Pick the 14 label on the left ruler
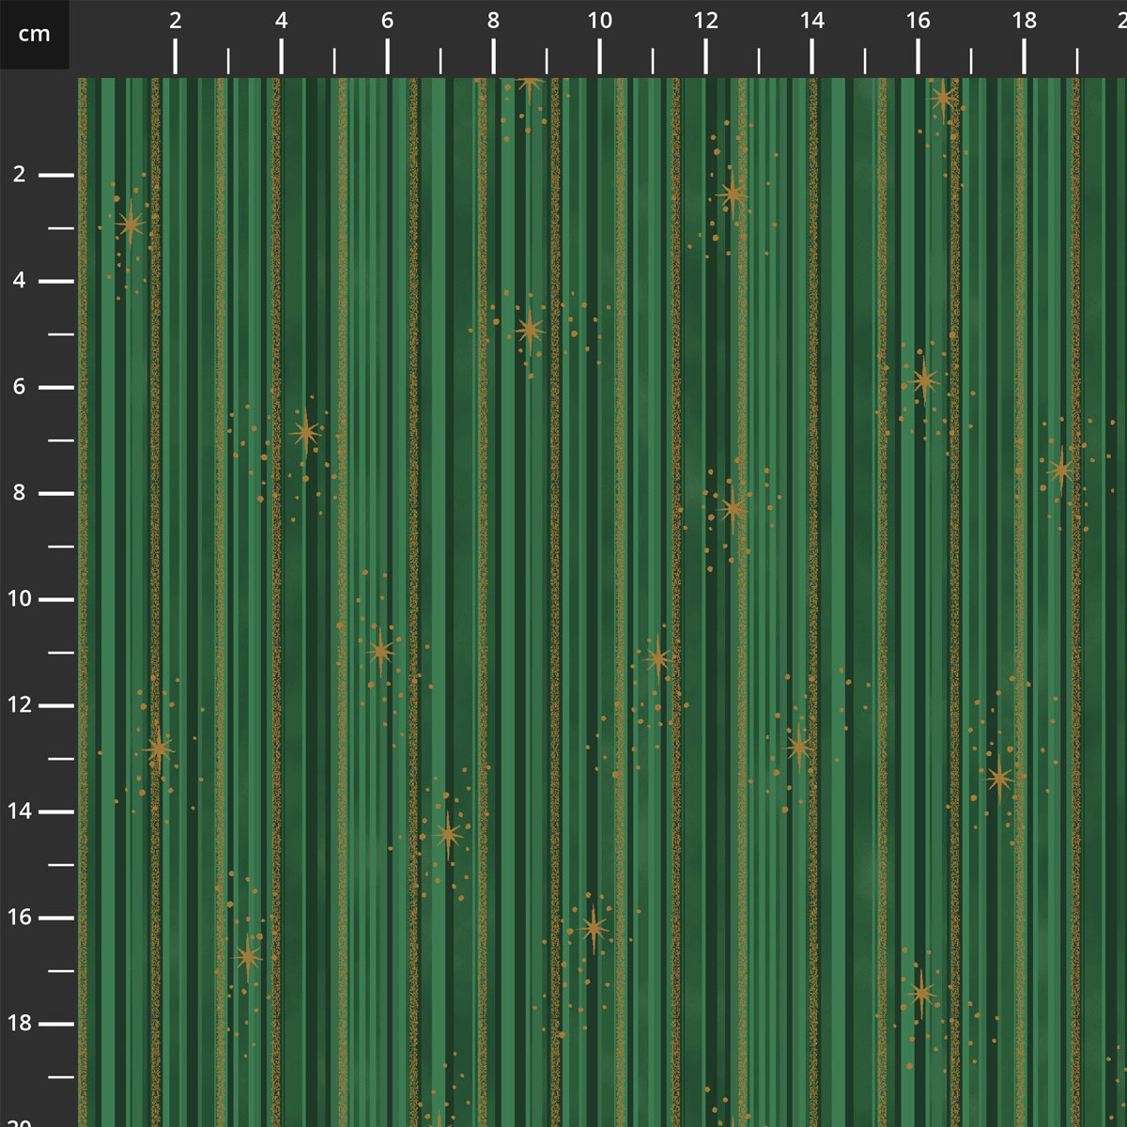This screenshot has width=1127, height=1127. tap(20, 811)
